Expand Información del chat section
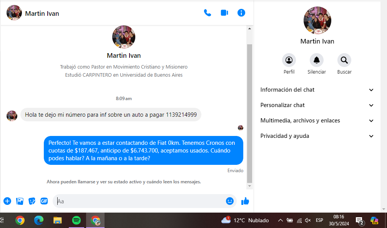 click(x=317, y=90)
